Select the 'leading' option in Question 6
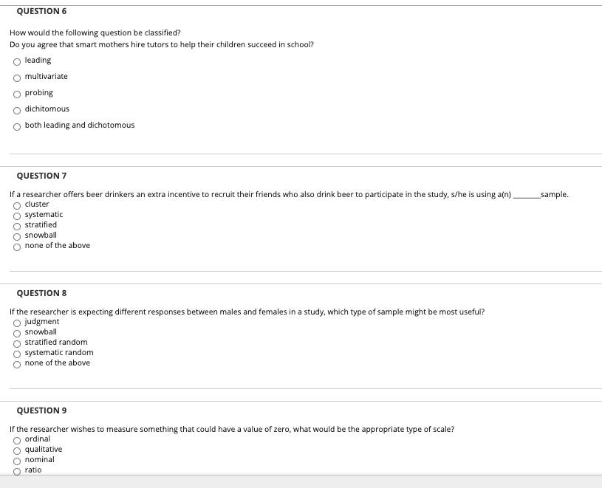 (16, 61)
